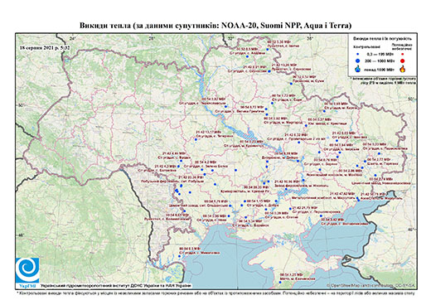This screenshot has height=305, width=431.
Task: Click the small blue dot in the legend
Action: click(x=358, y=55)
